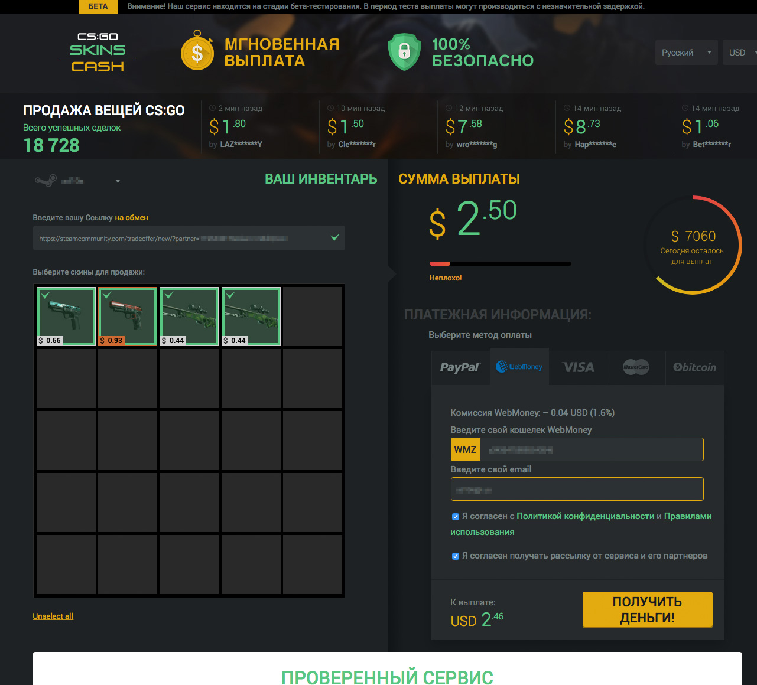Click the green checkmark in trade link field
This screenshot has width=757, height=685.
click(x=335, y=238)
